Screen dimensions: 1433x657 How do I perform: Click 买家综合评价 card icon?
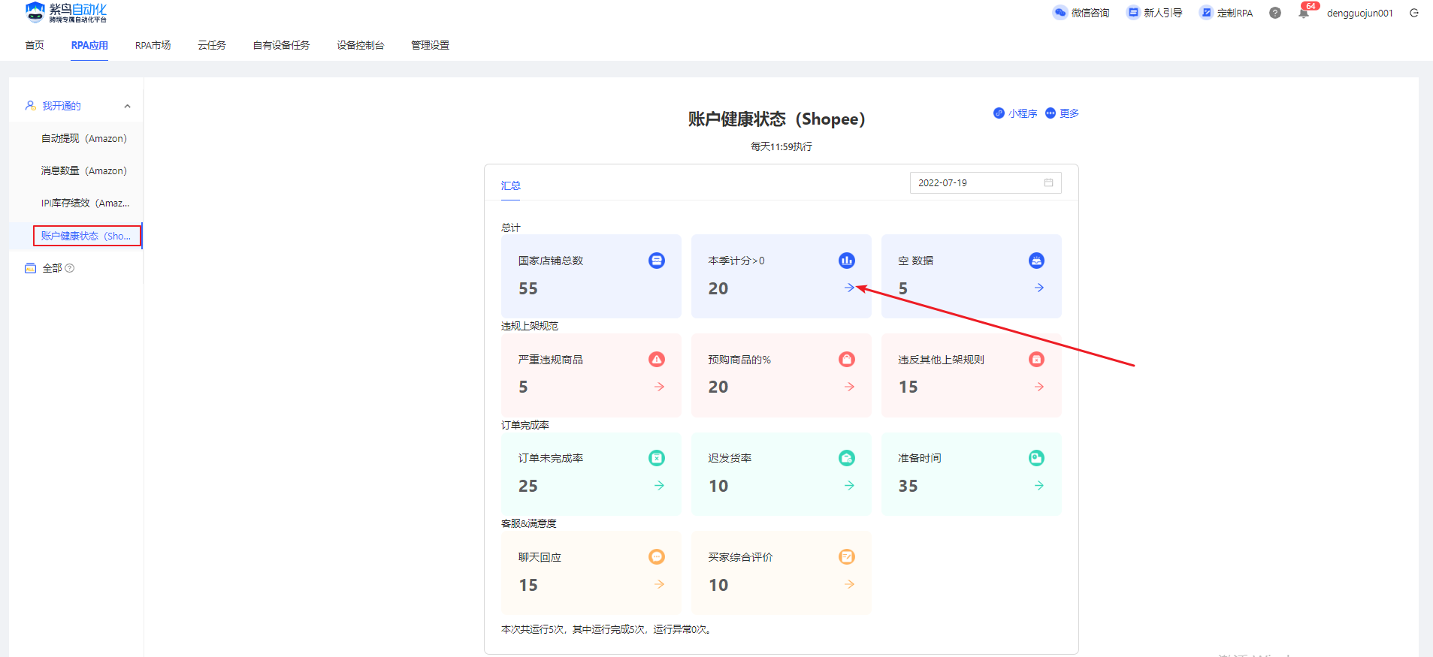(847, 557)
